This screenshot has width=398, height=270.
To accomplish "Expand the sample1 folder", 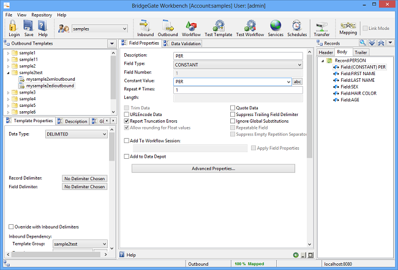I will [x=8, y=53].
